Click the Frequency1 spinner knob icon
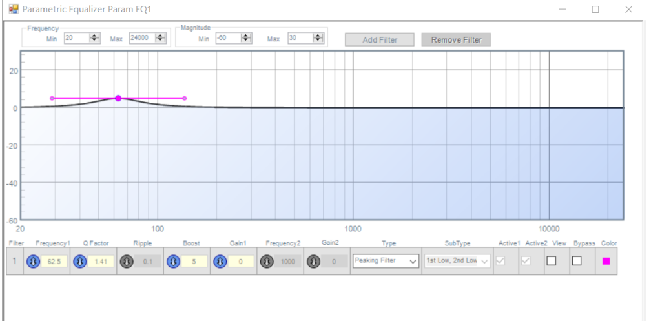This screenshot has width=651, height=321. tap(34, 262)
